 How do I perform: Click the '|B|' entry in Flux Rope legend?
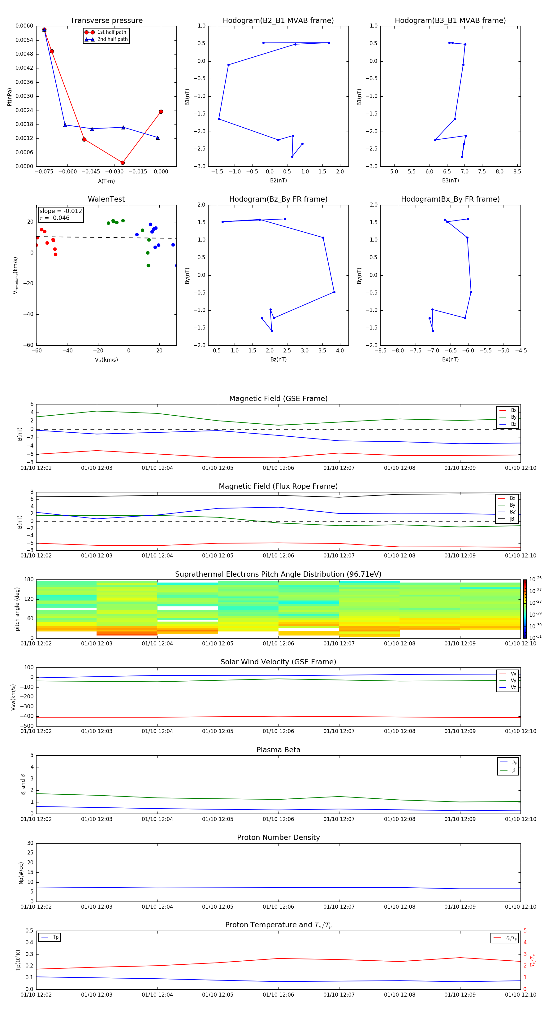507,519
